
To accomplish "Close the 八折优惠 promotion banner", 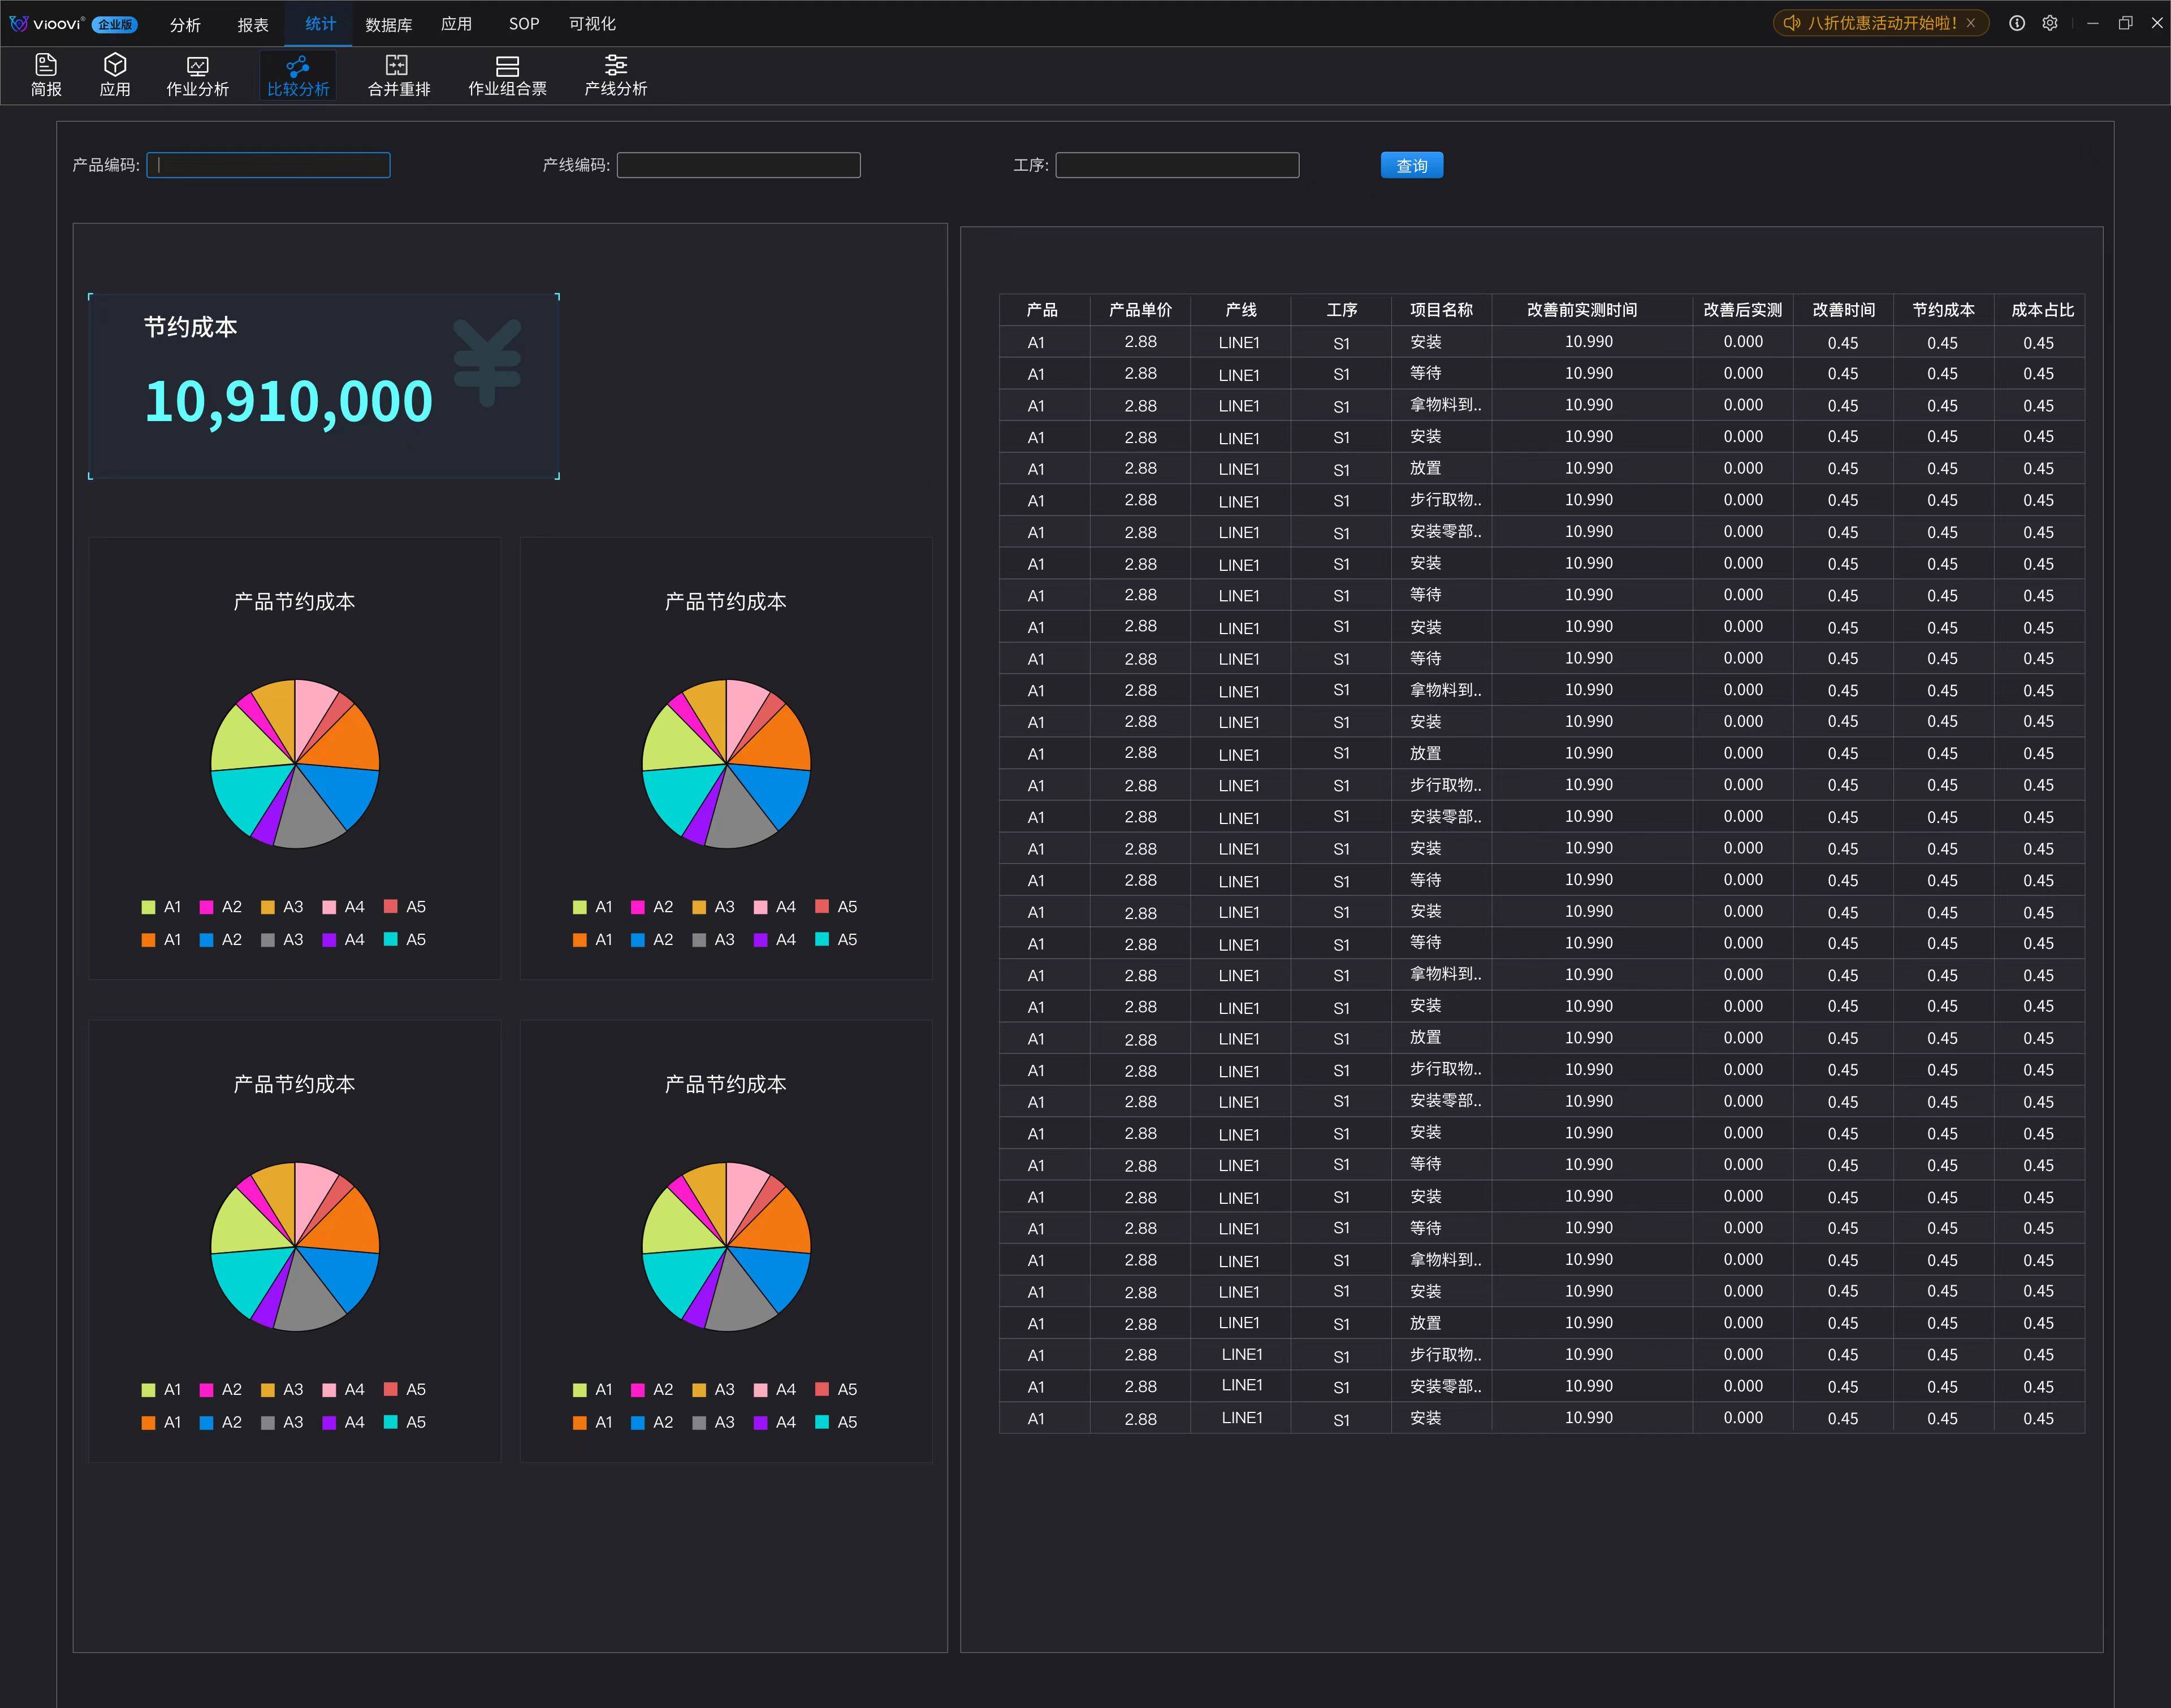I will [1971, 23].
